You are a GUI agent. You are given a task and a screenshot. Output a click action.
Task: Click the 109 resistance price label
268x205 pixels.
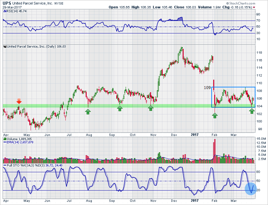point(207,88)
